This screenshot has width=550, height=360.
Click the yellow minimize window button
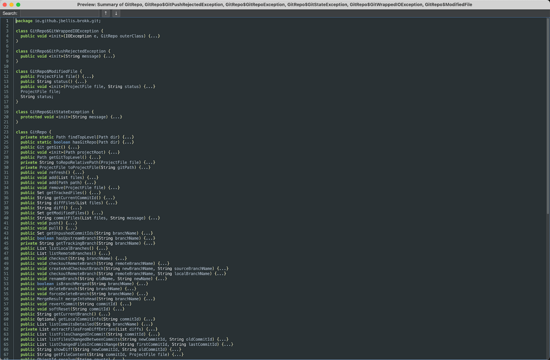coord(11,5)
